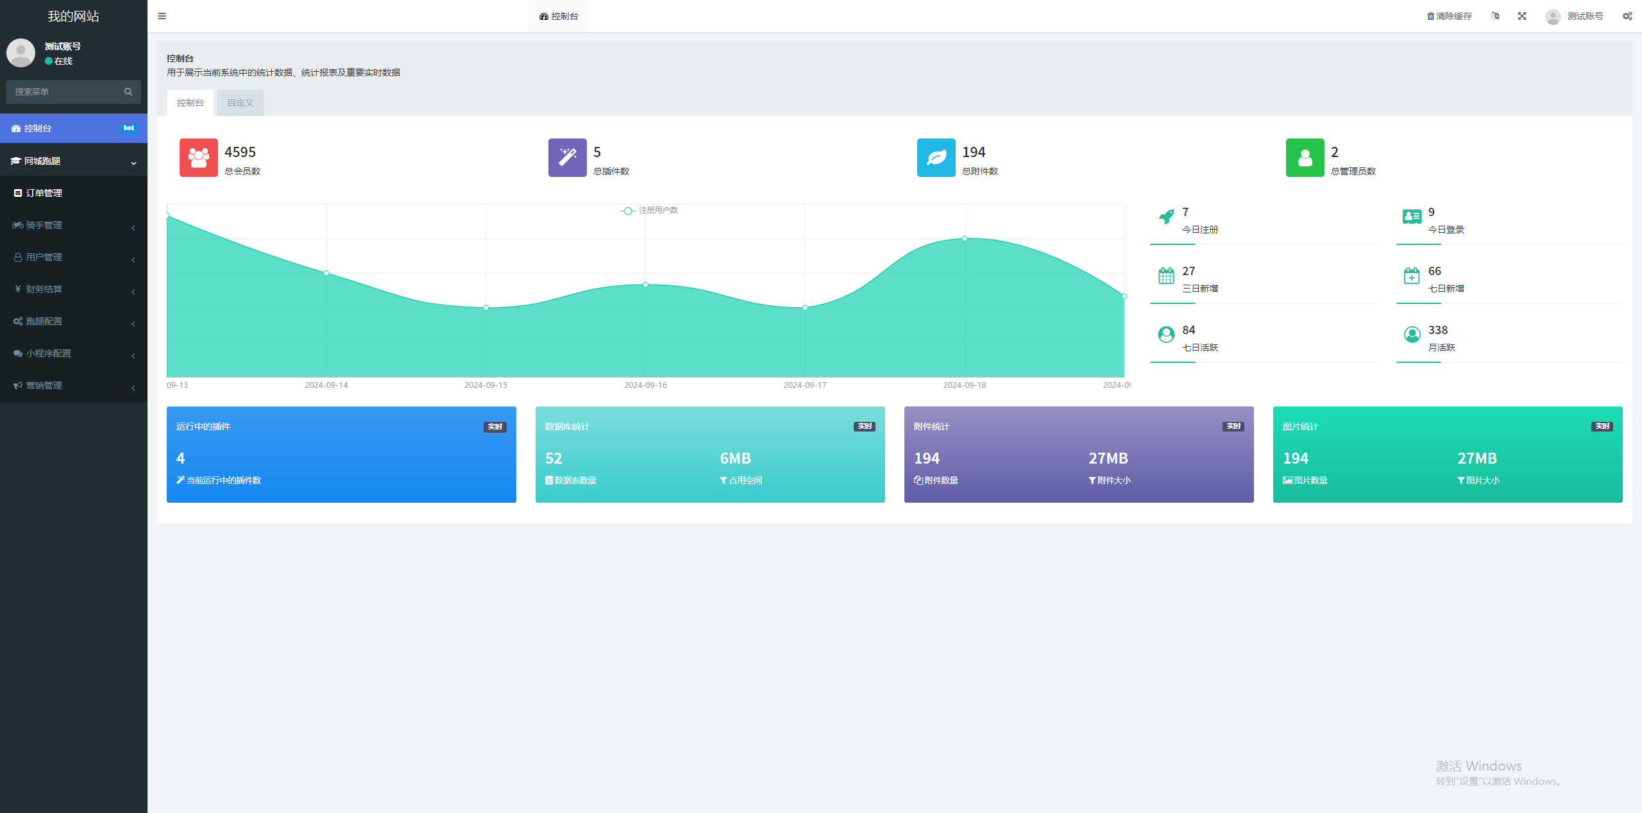Expand the 财务结算 submenu
1642x813 pixels.
[73, 289]
